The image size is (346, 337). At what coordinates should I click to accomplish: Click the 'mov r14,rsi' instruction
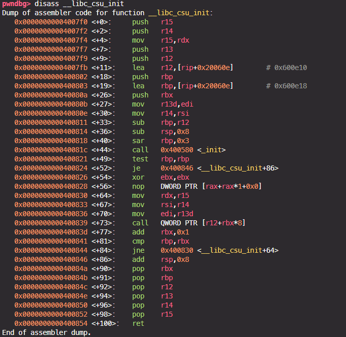(x=161, y=113)
